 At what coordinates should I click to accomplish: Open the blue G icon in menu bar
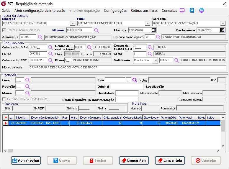192,10
